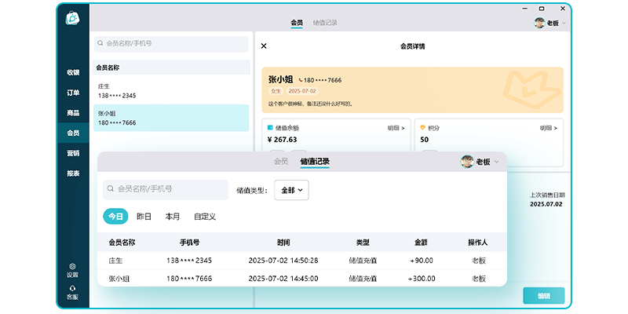The height and width of the screenshot is (314, 628).
Task: Click the 积分 points icon
Action: point(423,127)
